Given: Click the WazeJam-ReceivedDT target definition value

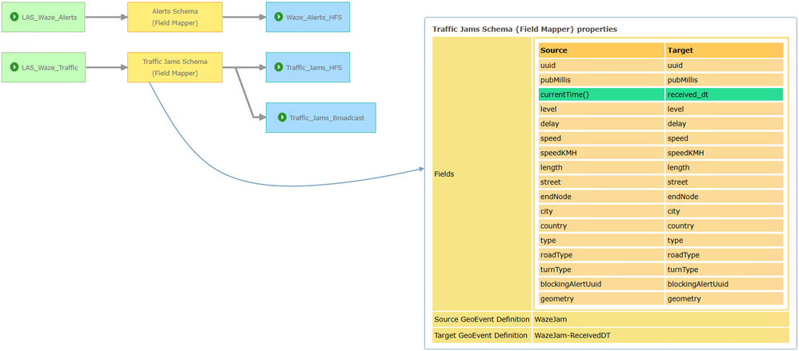Looking at the screenshot, I should [572, 335].
